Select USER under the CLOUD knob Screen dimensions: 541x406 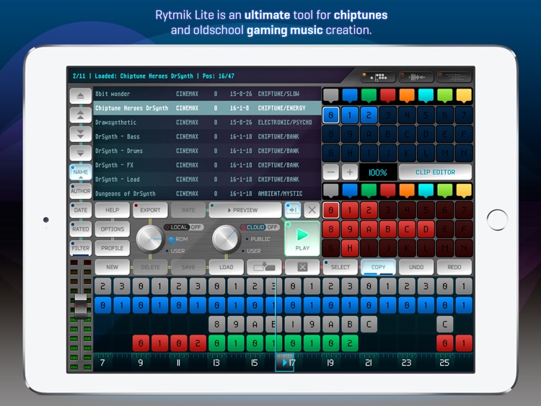[x=252, y=251]
